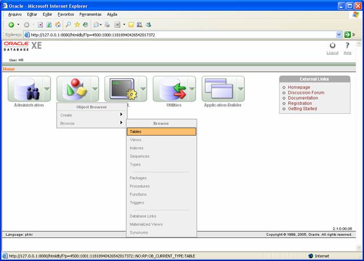The height and width of the screenshot is (261, 364).
Task: Select Tables in the Browse submenu
Action: click(x=162, y=132)
